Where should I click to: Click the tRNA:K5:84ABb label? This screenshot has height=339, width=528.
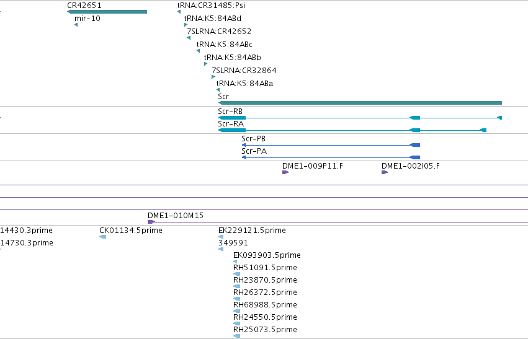click(232, 58)
